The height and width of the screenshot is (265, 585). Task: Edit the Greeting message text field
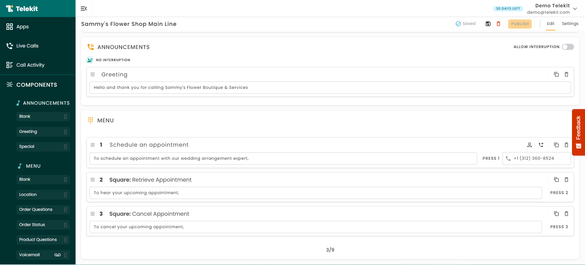pyautogui.click(x=330, y=88)
